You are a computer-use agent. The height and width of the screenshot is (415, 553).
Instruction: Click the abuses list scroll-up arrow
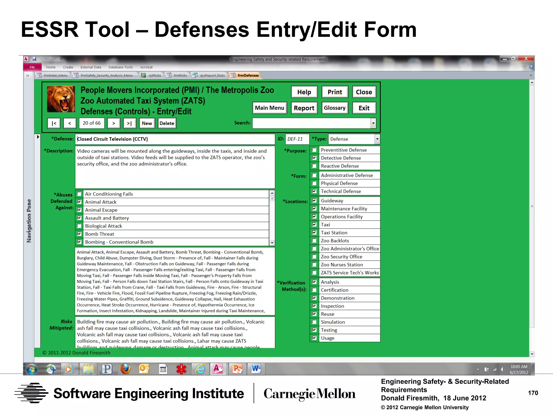click(x=272, y=193)
